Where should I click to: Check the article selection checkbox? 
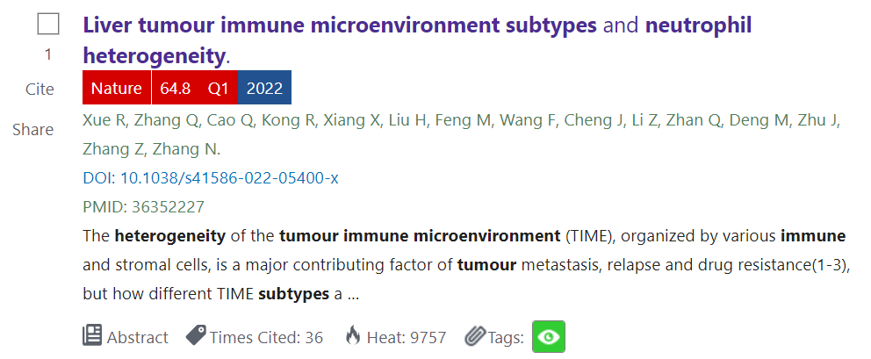tap(48, 25)
